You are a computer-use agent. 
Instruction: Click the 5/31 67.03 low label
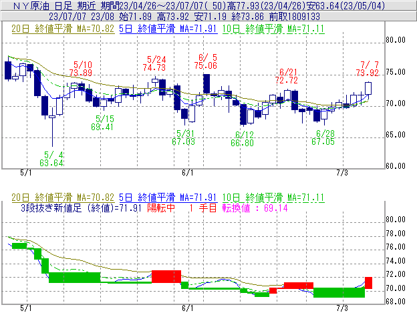pos(184,137)
